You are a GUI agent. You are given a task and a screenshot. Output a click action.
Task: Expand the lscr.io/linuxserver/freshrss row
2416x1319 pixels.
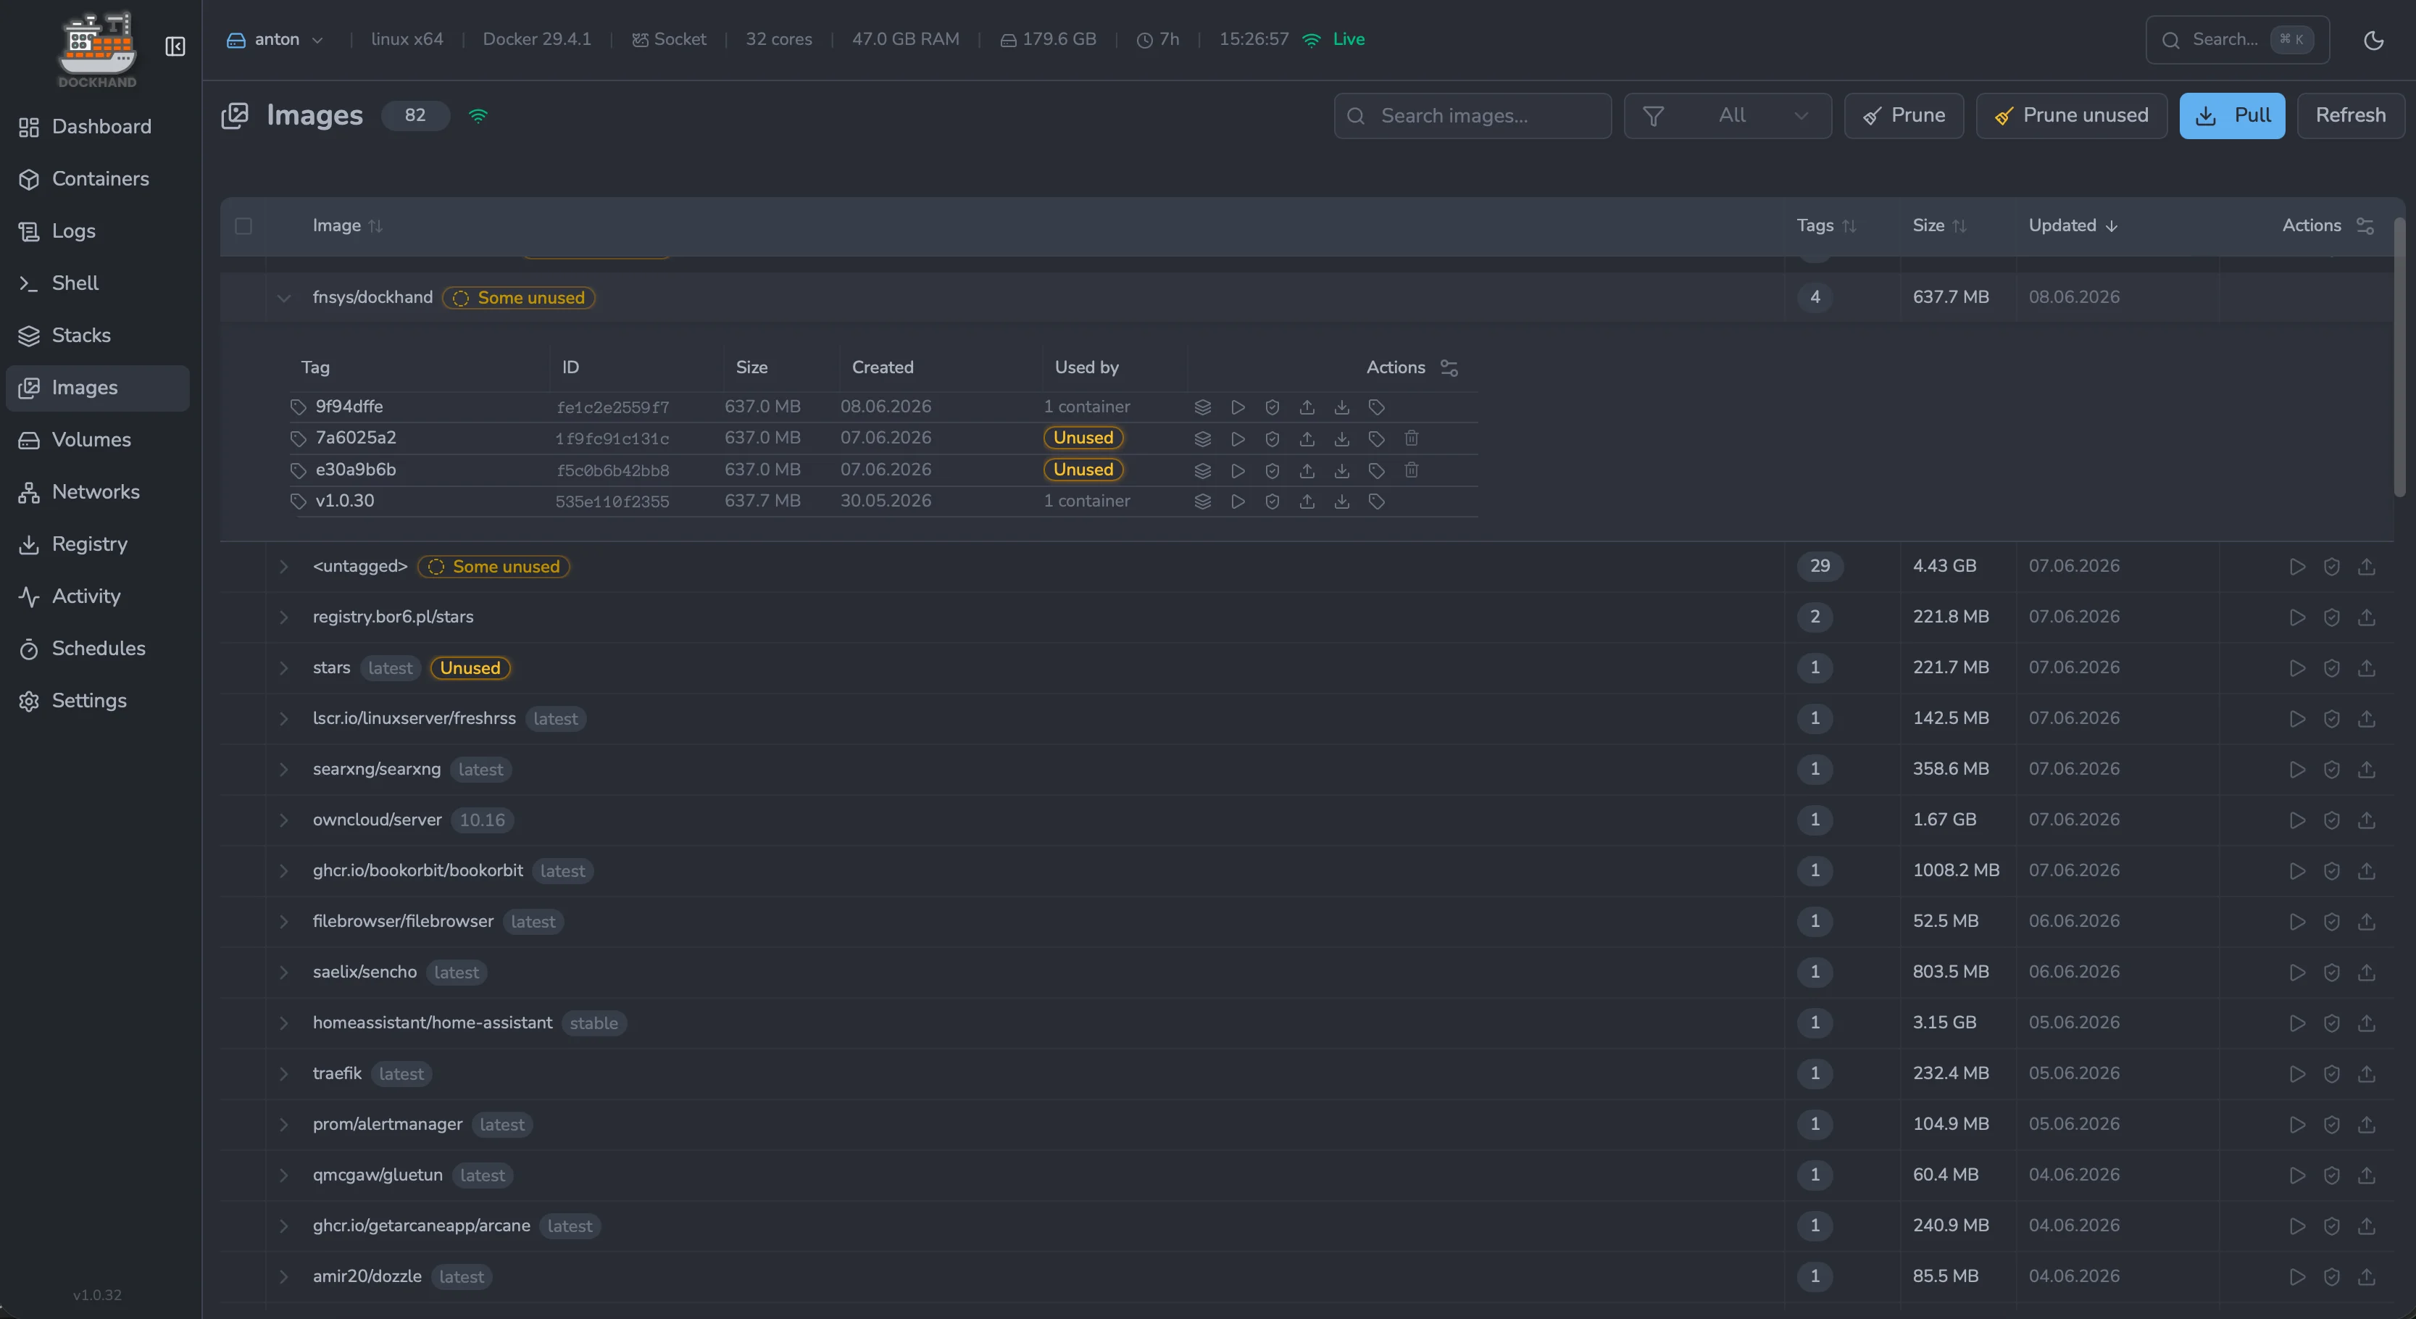point(283,719)
